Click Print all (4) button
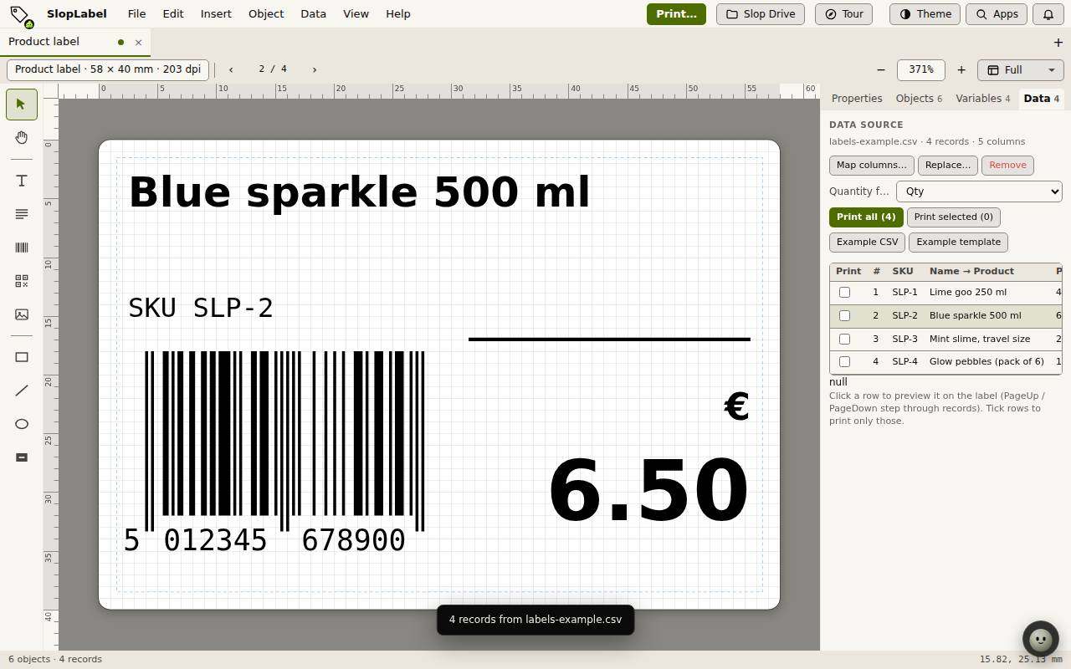The width and height of the screenshot is (1071, 669). [866, 217]
